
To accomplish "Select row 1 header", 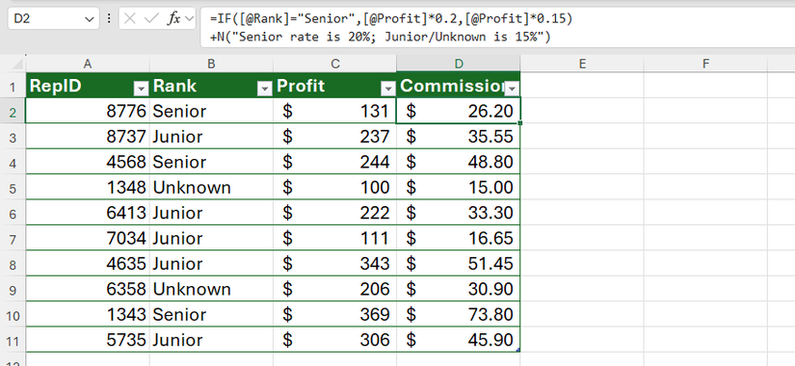I will 13,86.
